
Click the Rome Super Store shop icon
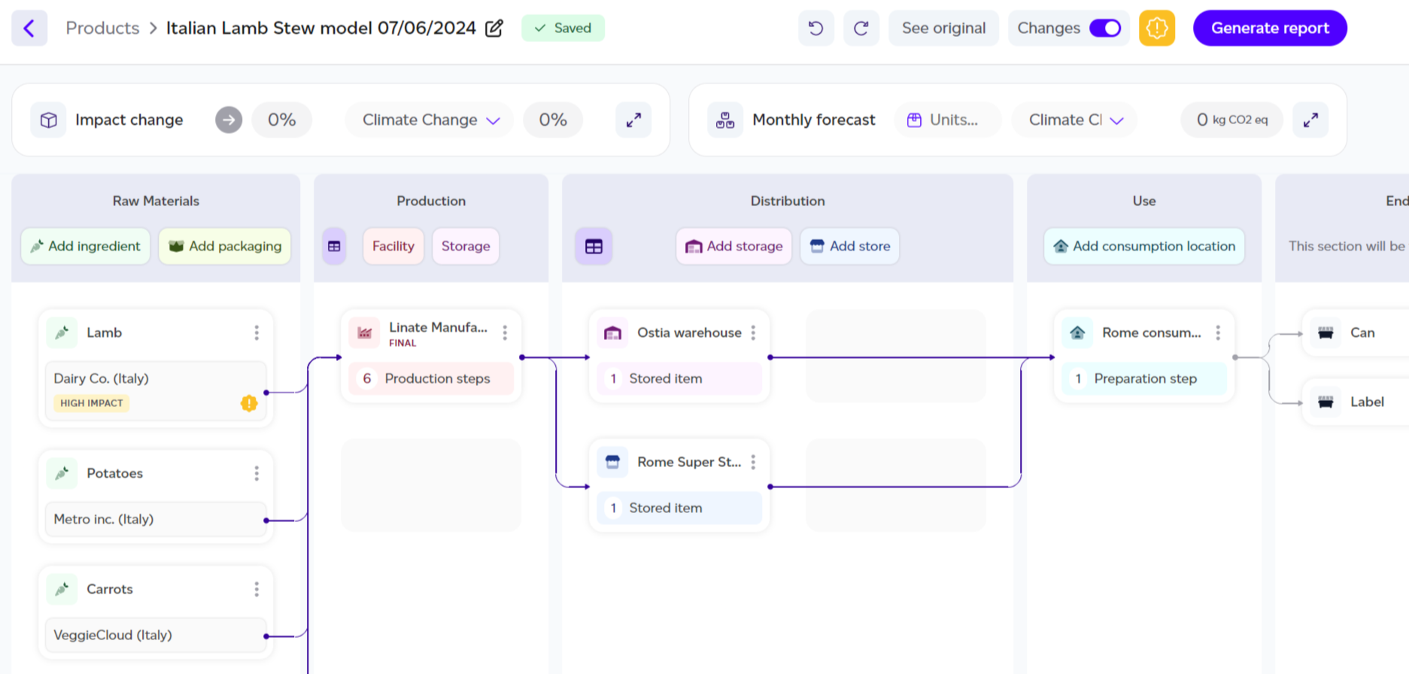[x=613, y=462]
